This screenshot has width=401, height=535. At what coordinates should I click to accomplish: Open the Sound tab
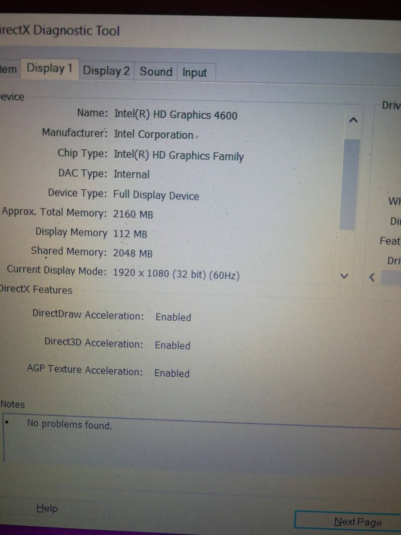(x=155, y=71)
